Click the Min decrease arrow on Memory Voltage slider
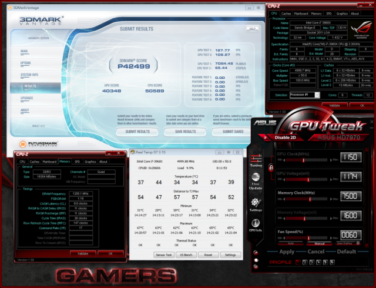 click(284, 219)
